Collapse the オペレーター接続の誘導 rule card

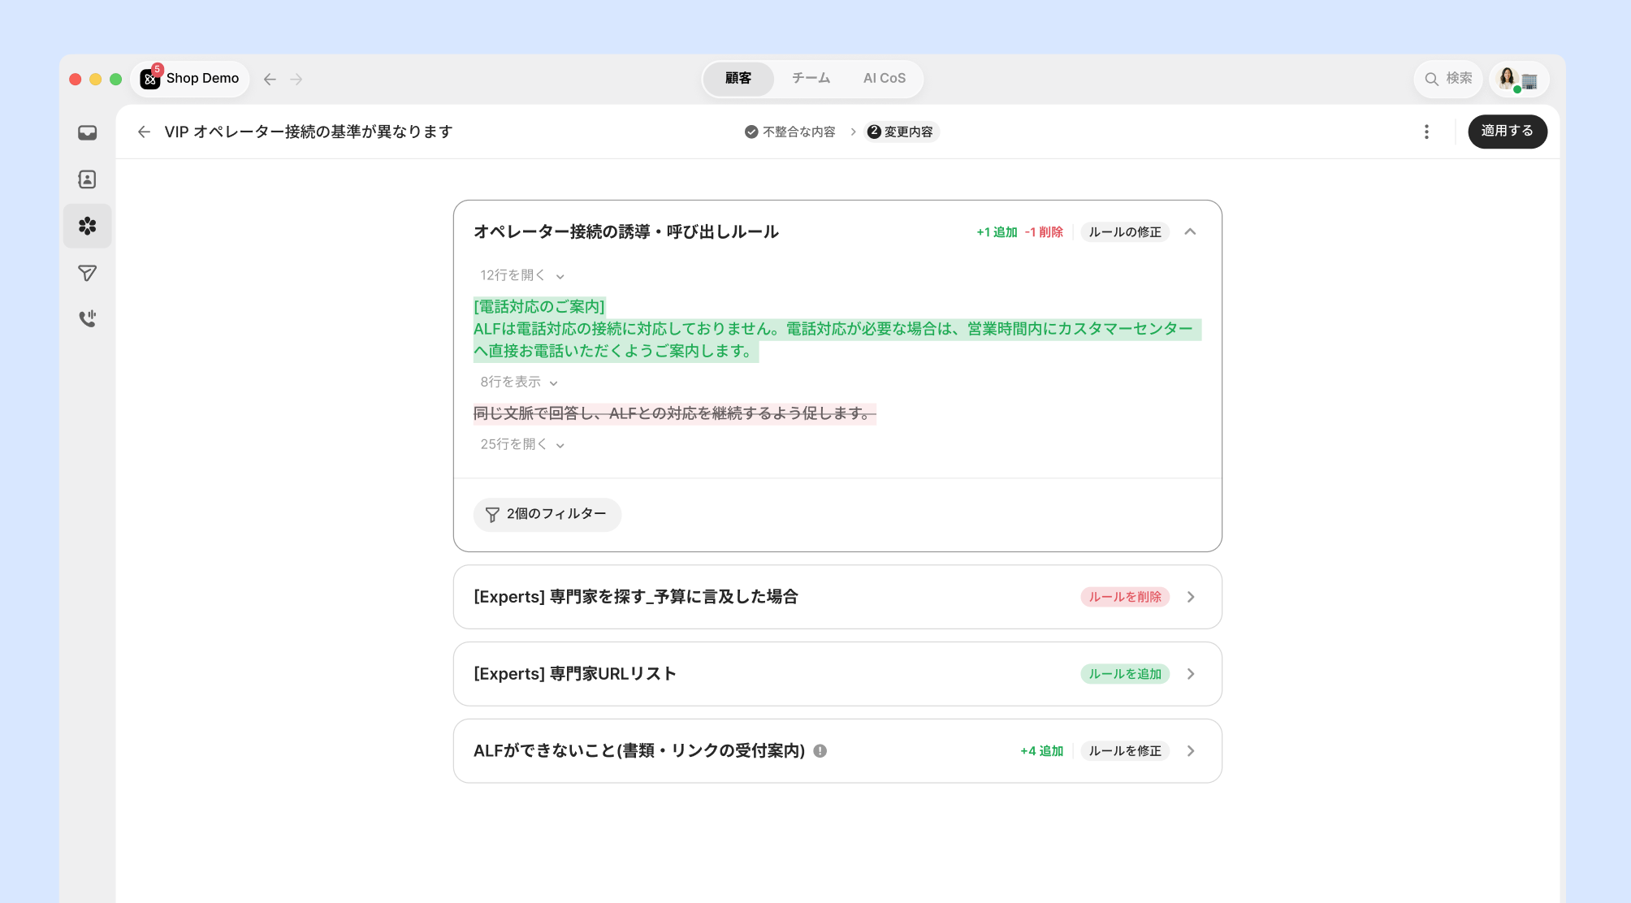tap(1190, 232)
